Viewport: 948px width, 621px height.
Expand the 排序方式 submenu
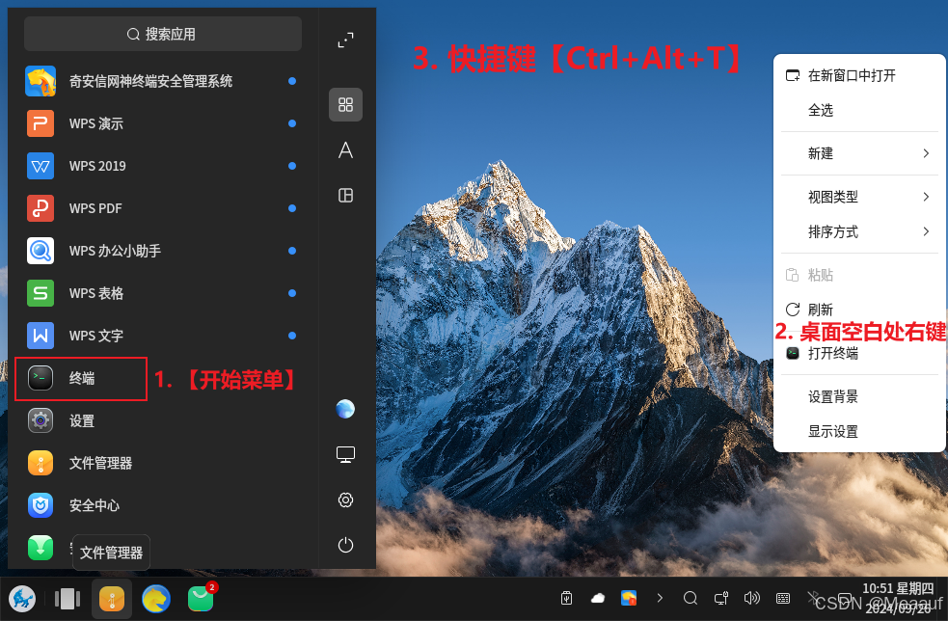(859, 231)
